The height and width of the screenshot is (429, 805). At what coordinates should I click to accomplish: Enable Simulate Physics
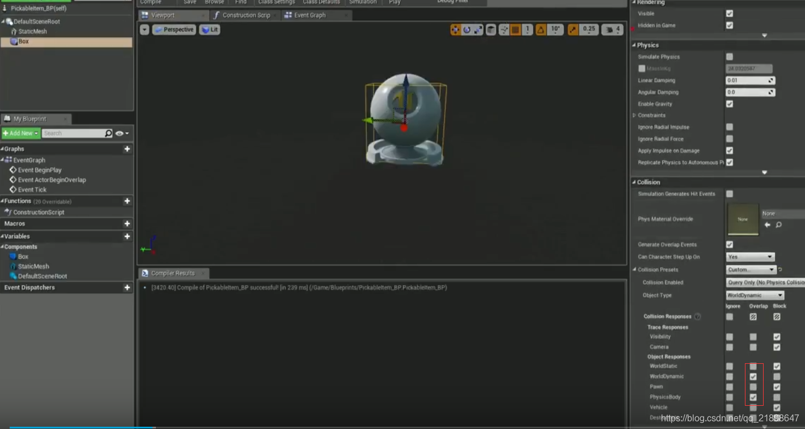tap(730, 56)
